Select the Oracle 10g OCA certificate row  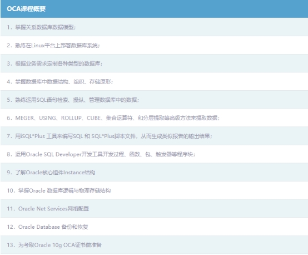point(154,245)
